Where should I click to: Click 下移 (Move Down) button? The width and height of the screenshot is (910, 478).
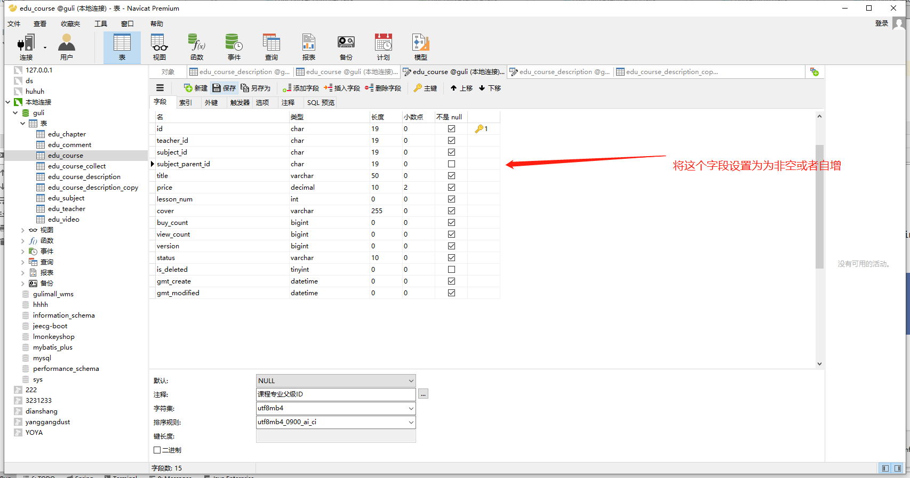[x=490, y=88]
